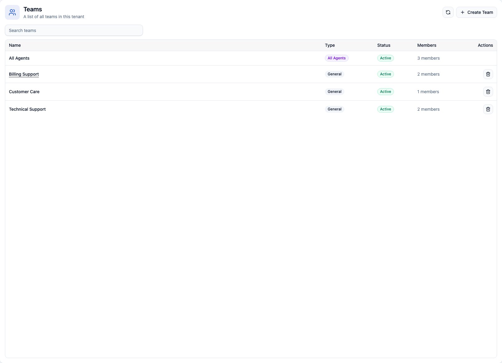Viewport: 502px width, 363px height.
Task: Click the Active status of All Agents
Action: pos(385,58)
